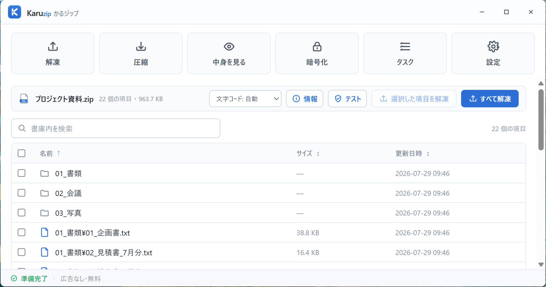Click the 38.8 KB size cell
Screen dimensions: 546x287
(308, 233)
